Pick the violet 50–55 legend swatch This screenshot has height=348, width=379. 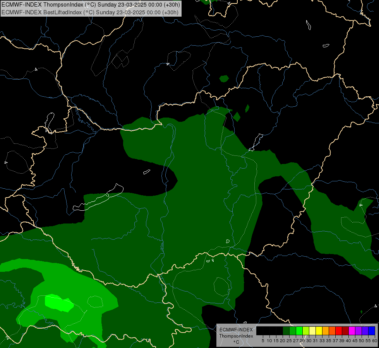[x=365, y=331]
